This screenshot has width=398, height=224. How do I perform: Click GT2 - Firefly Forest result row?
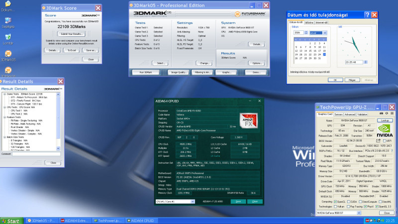pyautogui.click(x=26, y=101)
